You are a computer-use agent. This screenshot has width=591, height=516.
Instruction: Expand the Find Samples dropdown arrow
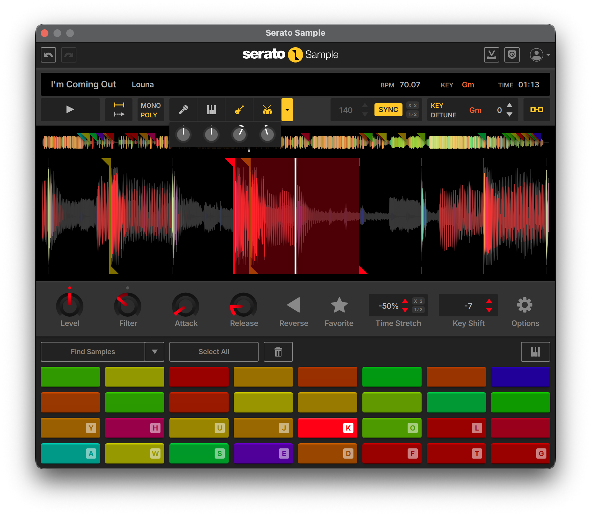pos(155,352)
